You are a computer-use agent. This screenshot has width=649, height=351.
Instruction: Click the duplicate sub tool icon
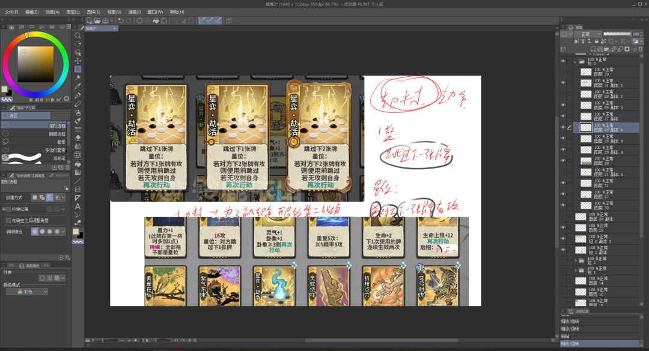pyautogui.click(x=61, y=167)
